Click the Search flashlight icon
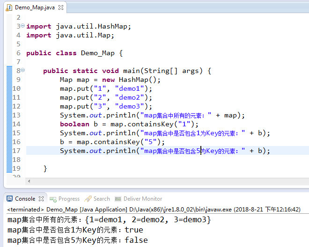Screen dimensions: 309x247 (x=88, y=199)
